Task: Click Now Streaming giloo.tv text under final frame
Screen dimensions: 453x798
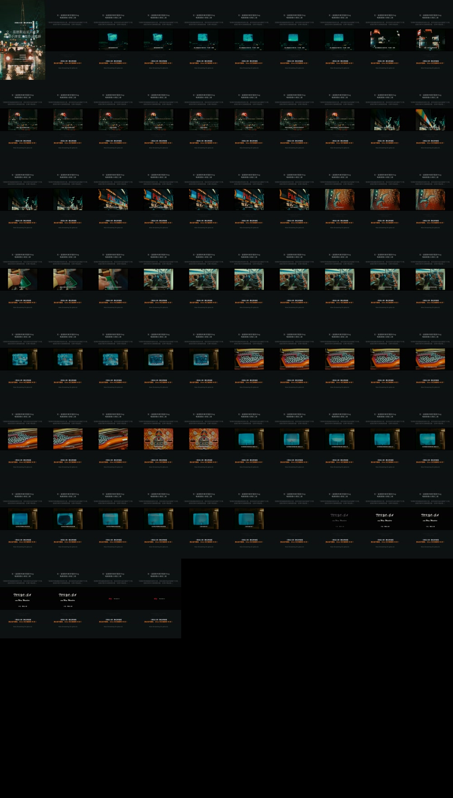Action: pyautogui.click(x=159, y=627)
